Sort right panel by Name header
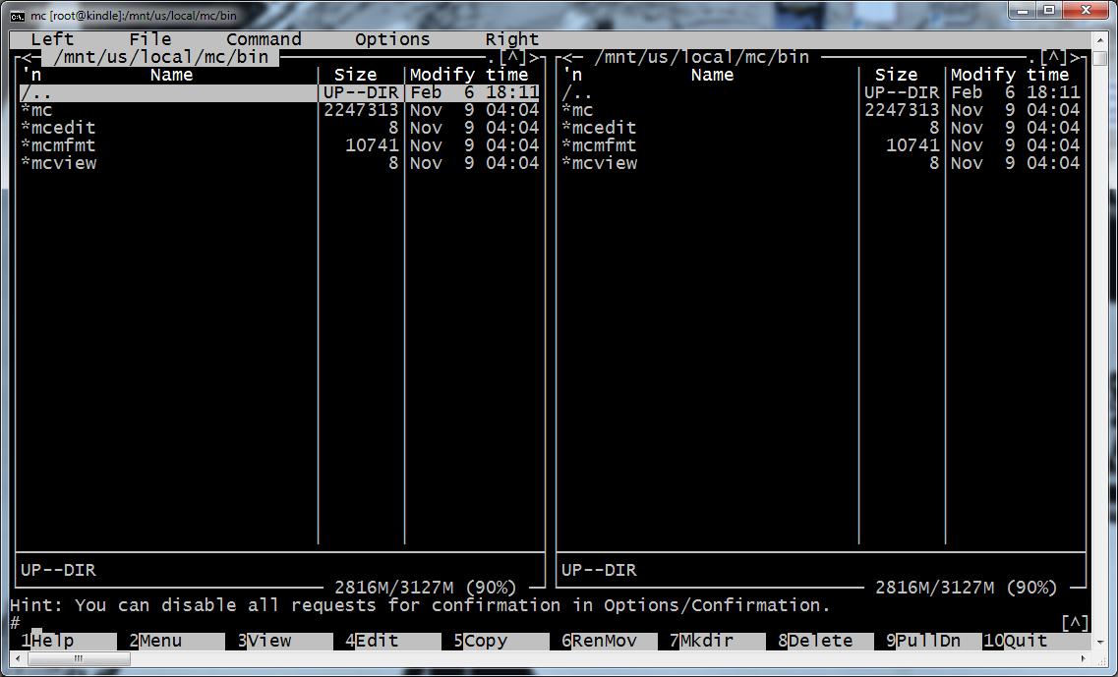 tap(712, 75)
